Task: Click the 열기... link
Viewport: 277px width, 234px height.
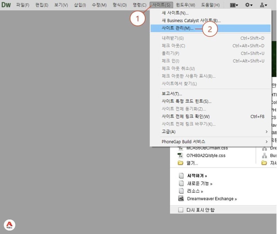Action: click(192, 163)
